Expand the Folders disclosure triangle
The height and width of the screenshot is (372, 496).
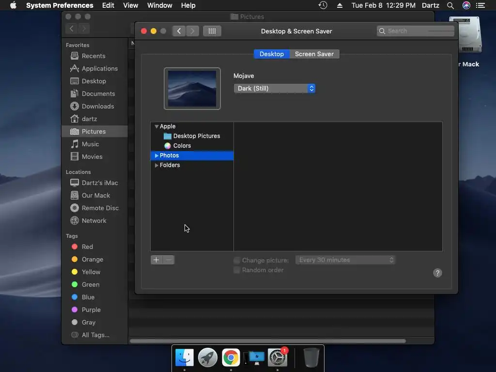[x=156, y=165]
